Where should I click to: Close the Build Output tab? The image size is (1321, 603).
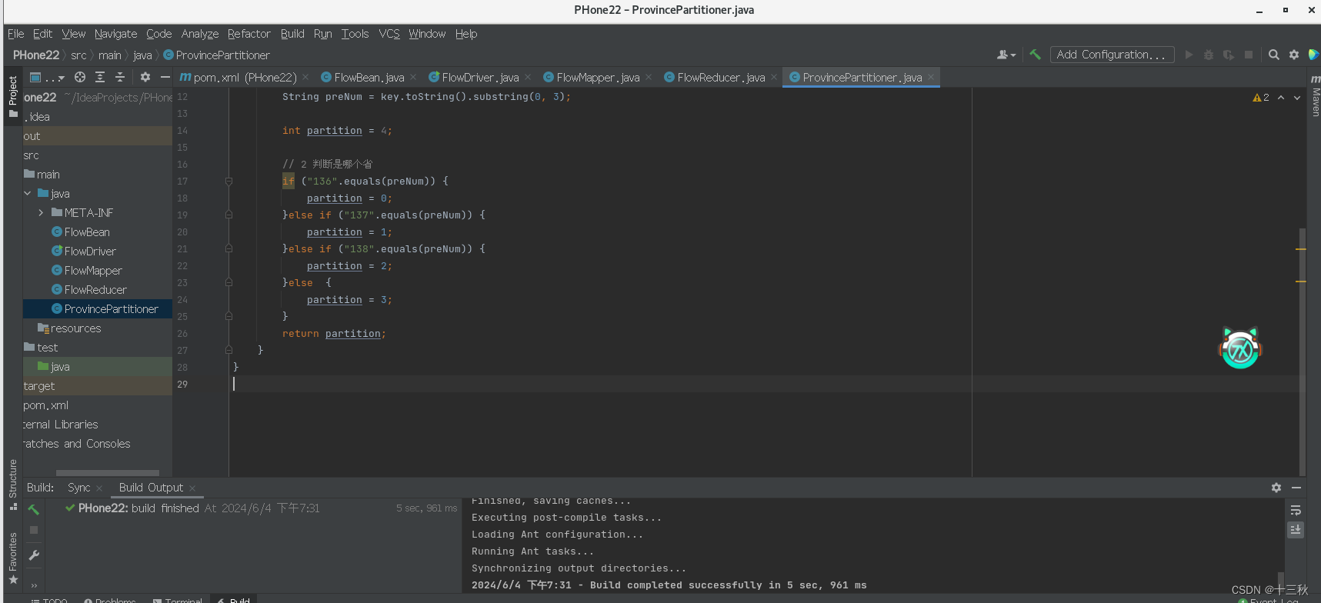tap(192, 488)
